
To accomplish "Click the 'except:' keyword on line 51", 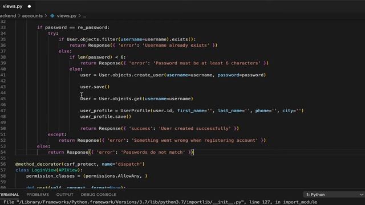I will click(x=57, y=134).
